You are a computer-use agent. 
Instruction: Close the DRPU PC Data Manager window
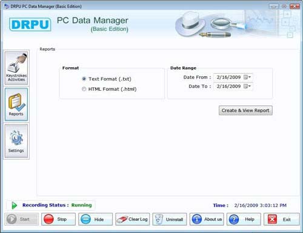pos(295,7)
